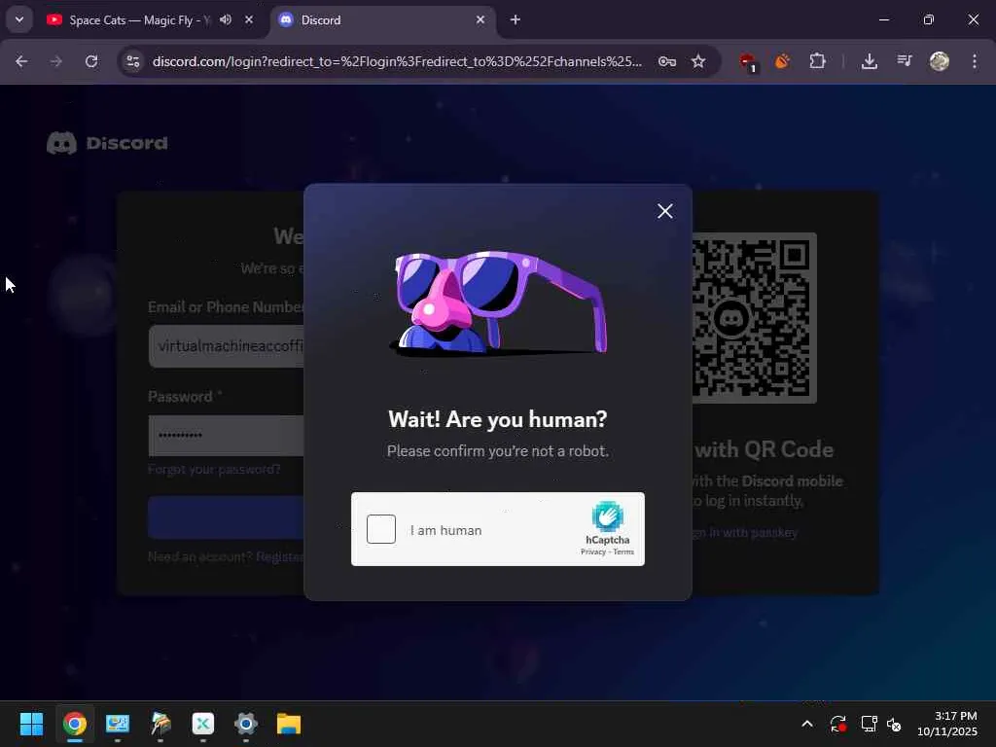996x747 pixels.
Task: Open the saved passwords key icon
Action: point(667,61)
